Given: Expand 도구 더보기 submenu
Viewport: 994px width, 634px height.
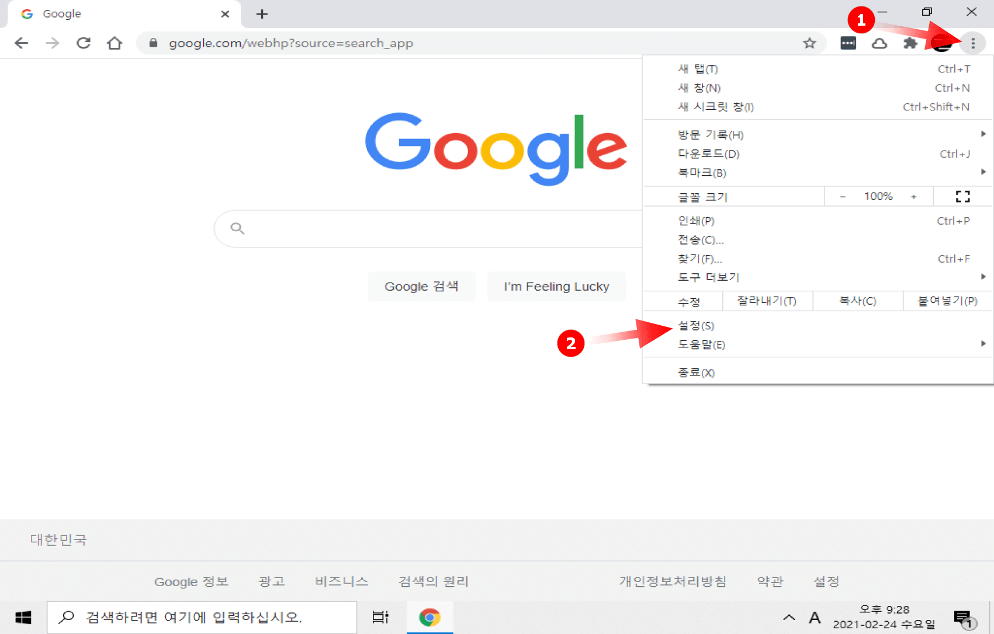Looking at the screenshot, I should point(818,277).
